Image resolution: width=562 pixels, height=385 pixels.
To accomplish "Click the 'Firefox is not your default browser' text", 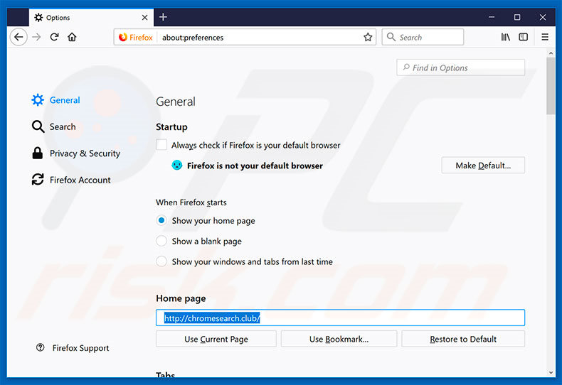I will coord(255,166).
